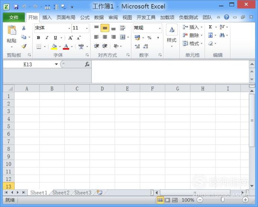Click the Save icon in quick access toolbar
Image resolution: width=258 pixels, height=207 pixels.
pos(16,7)
